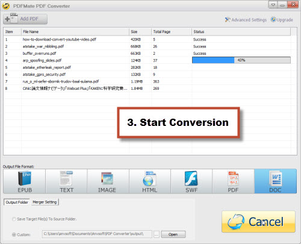Pick the IMAGE output format
Viewport: 301px width, 244px height.
coord(108,181)
